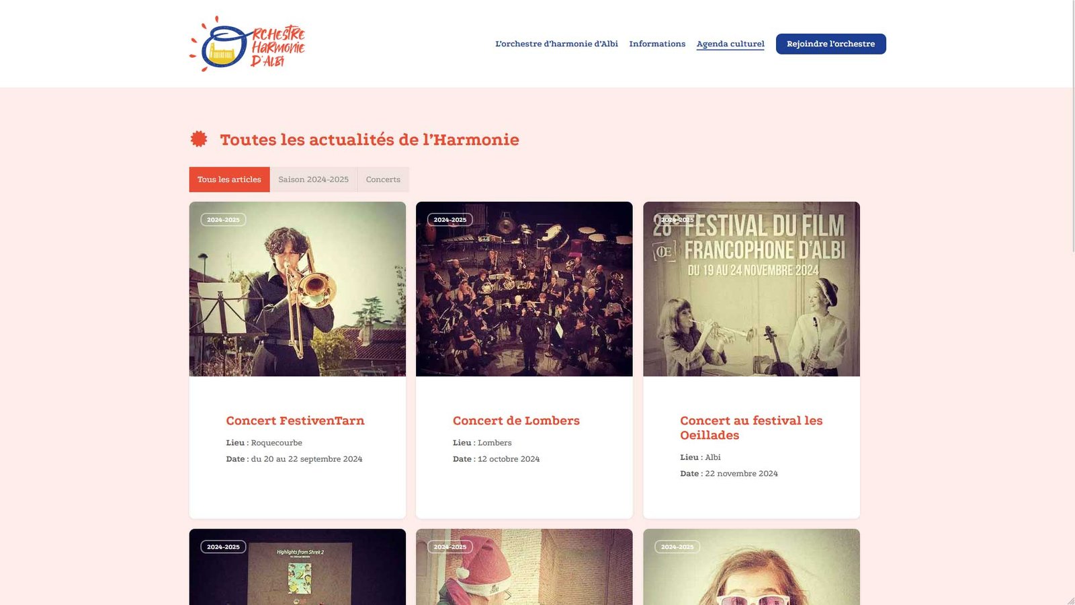Go to Agenda culturel page

coord(730,44)
